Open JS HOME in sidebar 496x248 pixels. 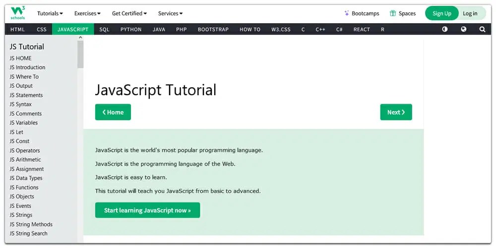tap(20, 58)
